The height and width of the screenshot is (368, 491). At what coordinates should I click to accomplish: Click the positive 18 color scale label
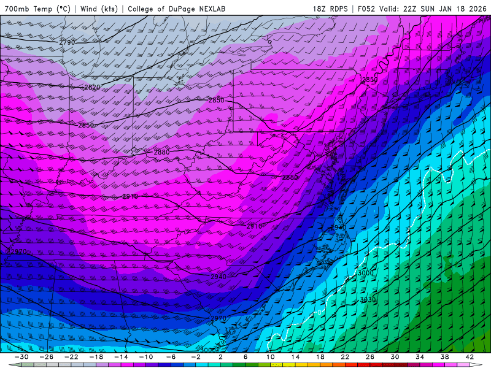point(320,357)
